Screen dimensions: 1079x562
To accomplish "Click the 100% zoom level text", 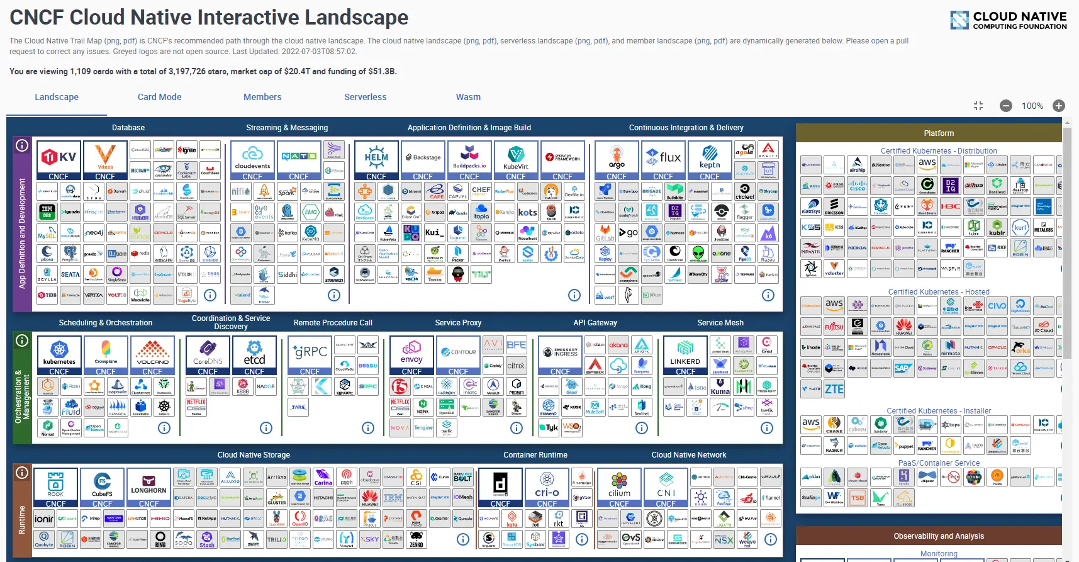I will tap(1032, 106).
